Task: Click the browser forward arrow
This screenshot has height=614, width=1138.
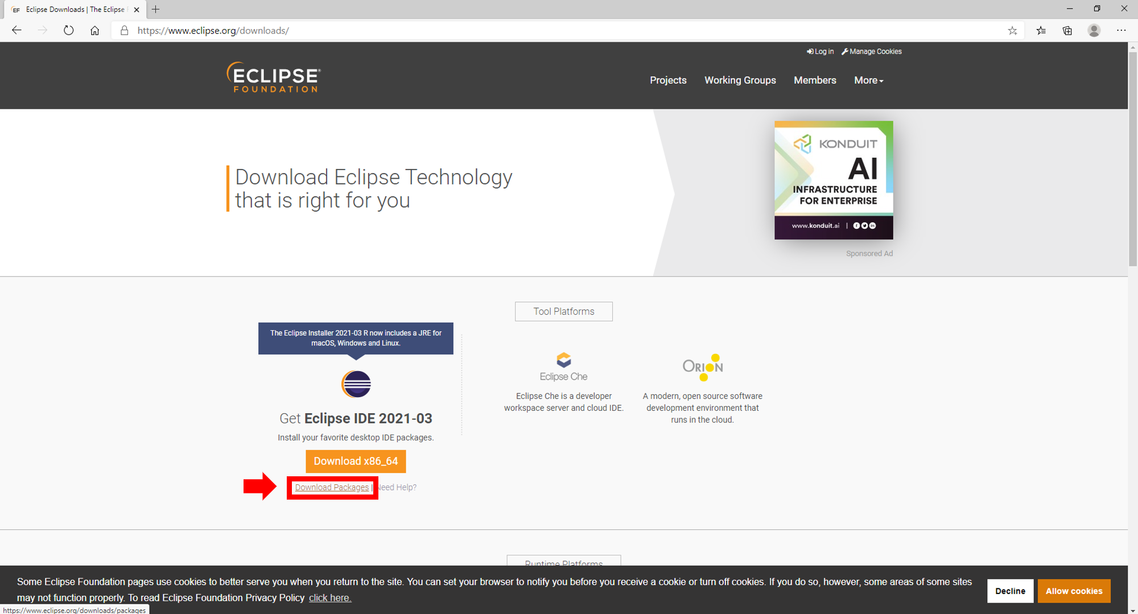Action: 43,31
